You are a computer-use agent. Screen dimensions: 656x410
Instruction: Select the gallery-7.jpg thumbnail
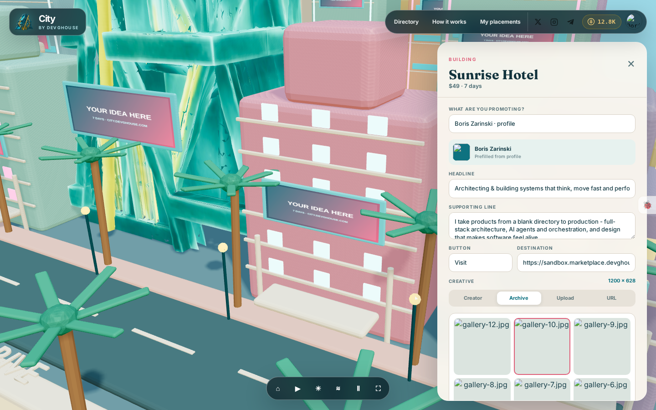(x=542, y=389)
